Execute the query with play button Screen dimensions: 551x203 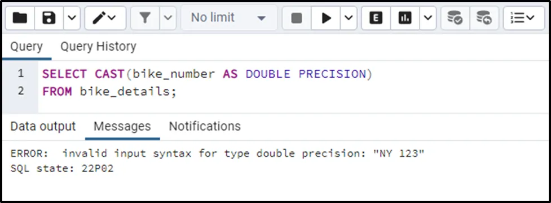(326, 17)
